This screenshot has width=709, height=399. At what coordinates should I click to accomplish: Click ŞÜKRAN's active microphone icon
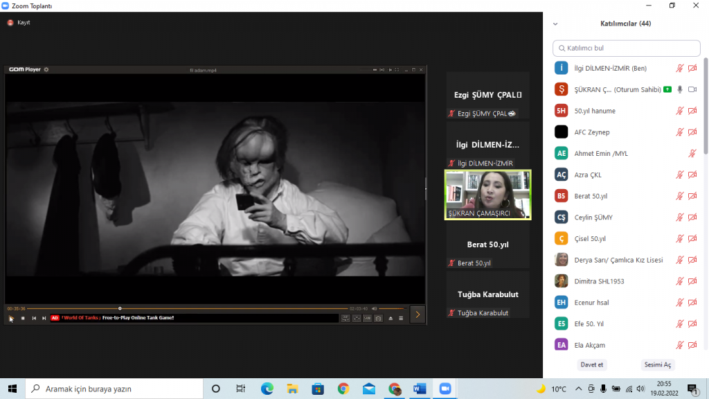tap(679, 89)
